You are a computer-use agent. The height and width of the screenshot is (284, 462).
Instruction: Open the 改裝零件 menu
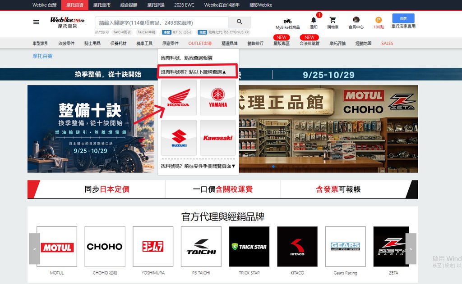[66, 43]
